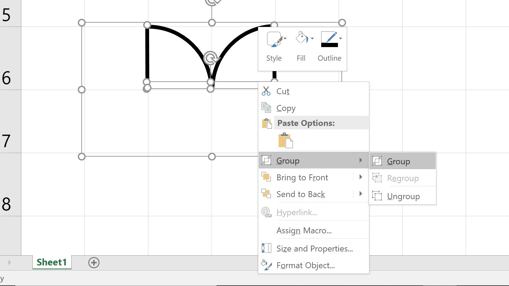509x286 pixels.
Task: Open the Group menu entry
Action: pyautogui.click(x=313, y=160)
